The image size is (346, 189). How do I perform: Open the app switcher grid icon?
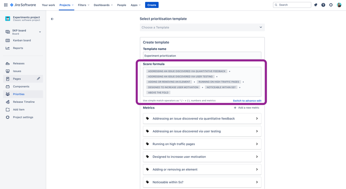pos(6,5)
